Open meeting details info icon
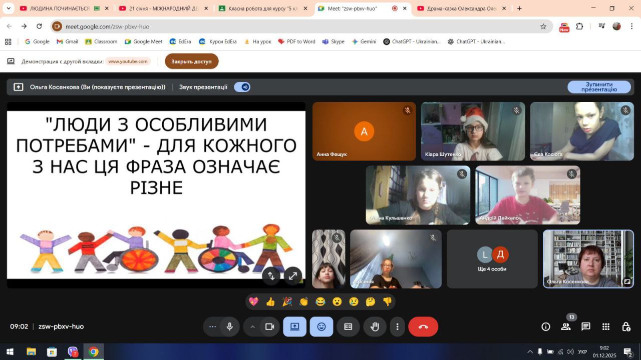This screenshot has width=641, height=360. 546,326
